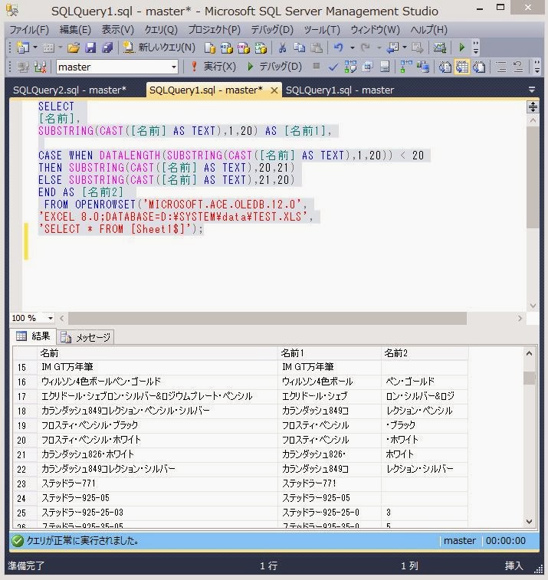Click the 新しいクエリ(N) button
The height and width of the screenshot is (580, 548).
pyautogui.click(x=159, y=48)
